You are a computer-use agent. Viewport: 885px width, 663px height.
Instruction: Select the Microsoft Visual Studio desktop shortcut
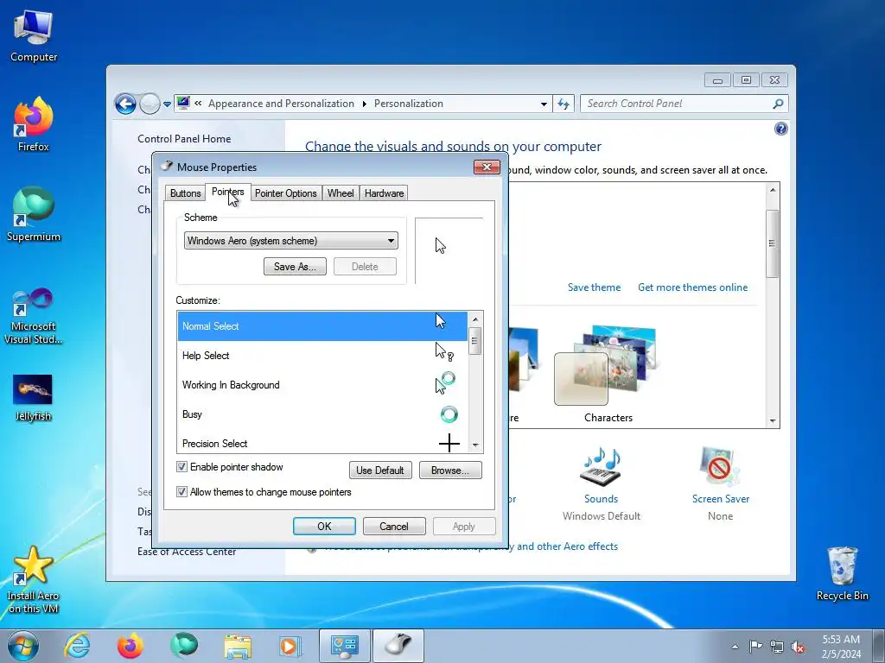coord(34,316)
